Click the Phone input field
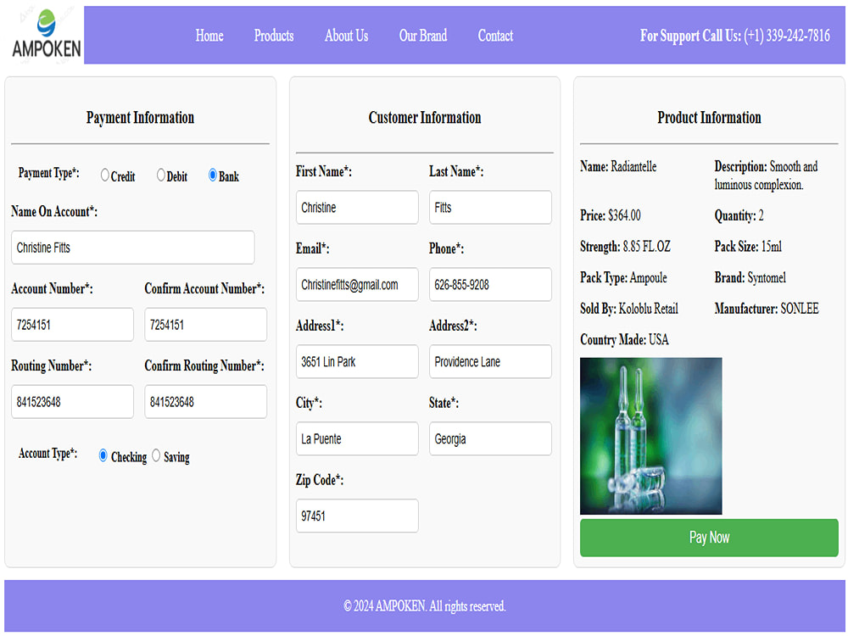The width and height of the screenshot is (848, 636). 490,284
